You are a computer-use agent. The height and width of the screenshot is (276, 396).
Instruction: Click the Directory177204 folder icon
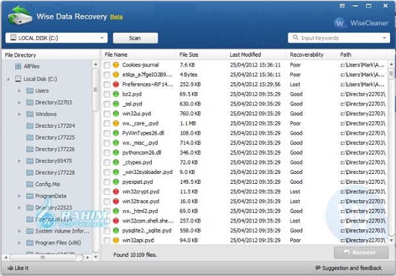coord(30,126)
